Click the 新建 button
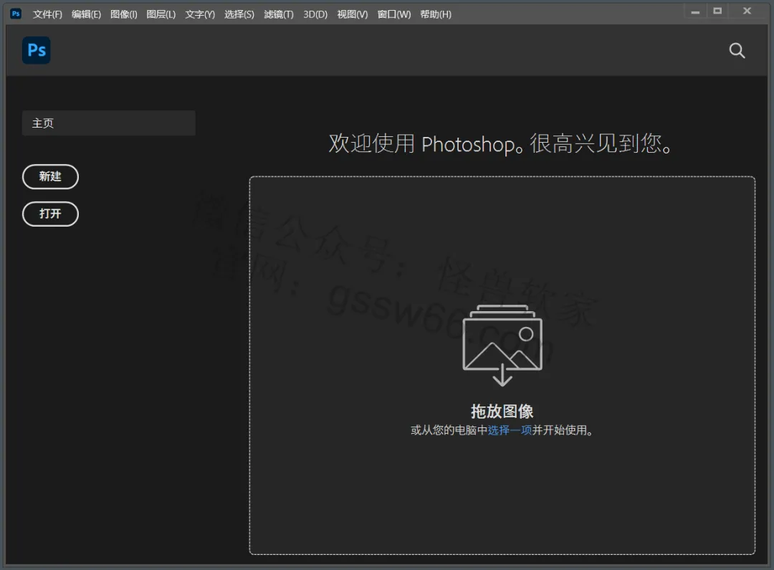 coord(50,176)
